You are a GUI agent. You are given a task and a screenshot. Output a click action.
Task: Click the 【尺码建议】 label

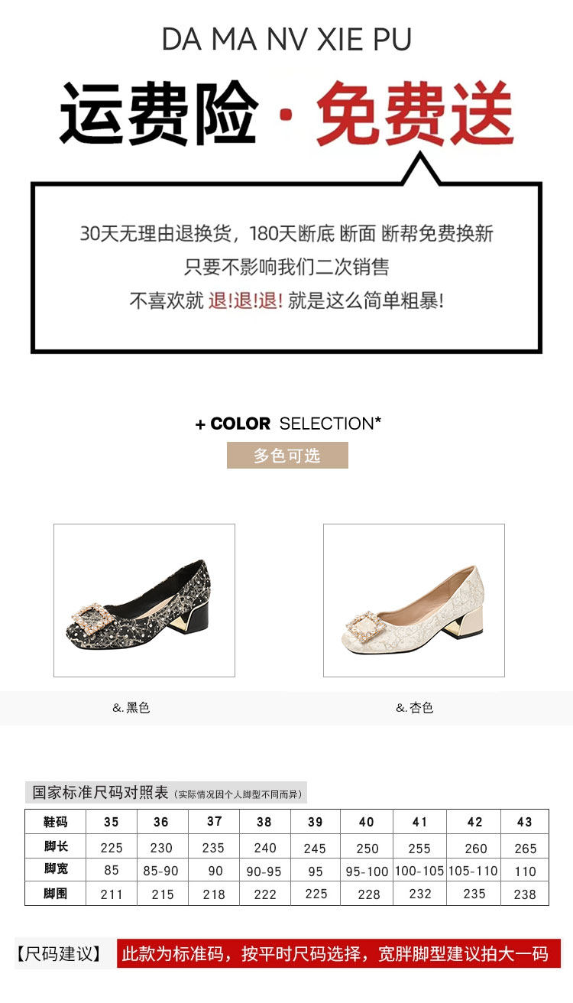coord(60,954)
